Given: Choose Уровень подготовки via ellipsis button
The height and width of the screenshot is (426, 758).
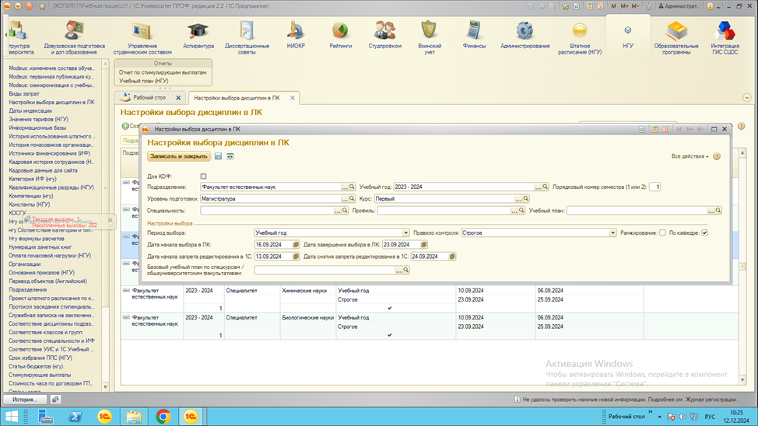Looking at the screenshot, I should tap(345, 199).
